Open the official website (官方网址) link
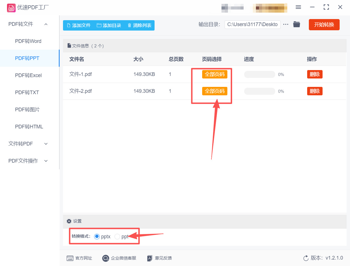The image size is (350, 266). tap(79, 258)
